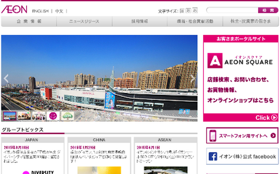Click the DIVERSITY image in JAPAN column

click(38, 172)
